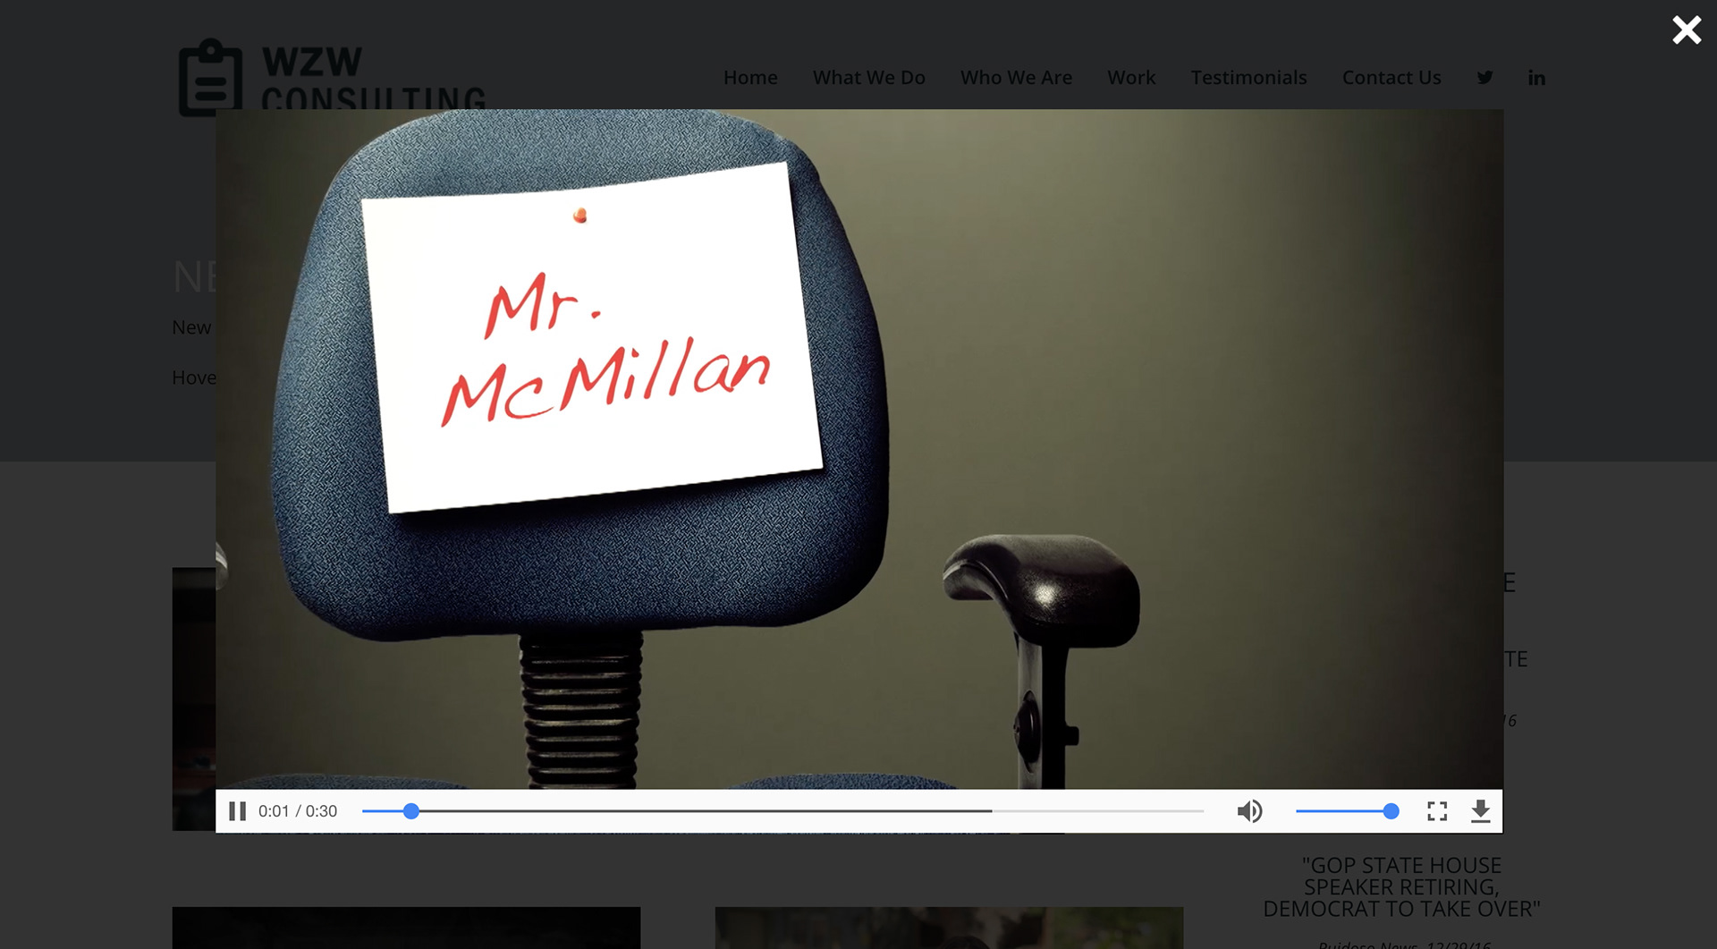
Task: Click the WZW Consulting site title
Action: tap(374, 79)
